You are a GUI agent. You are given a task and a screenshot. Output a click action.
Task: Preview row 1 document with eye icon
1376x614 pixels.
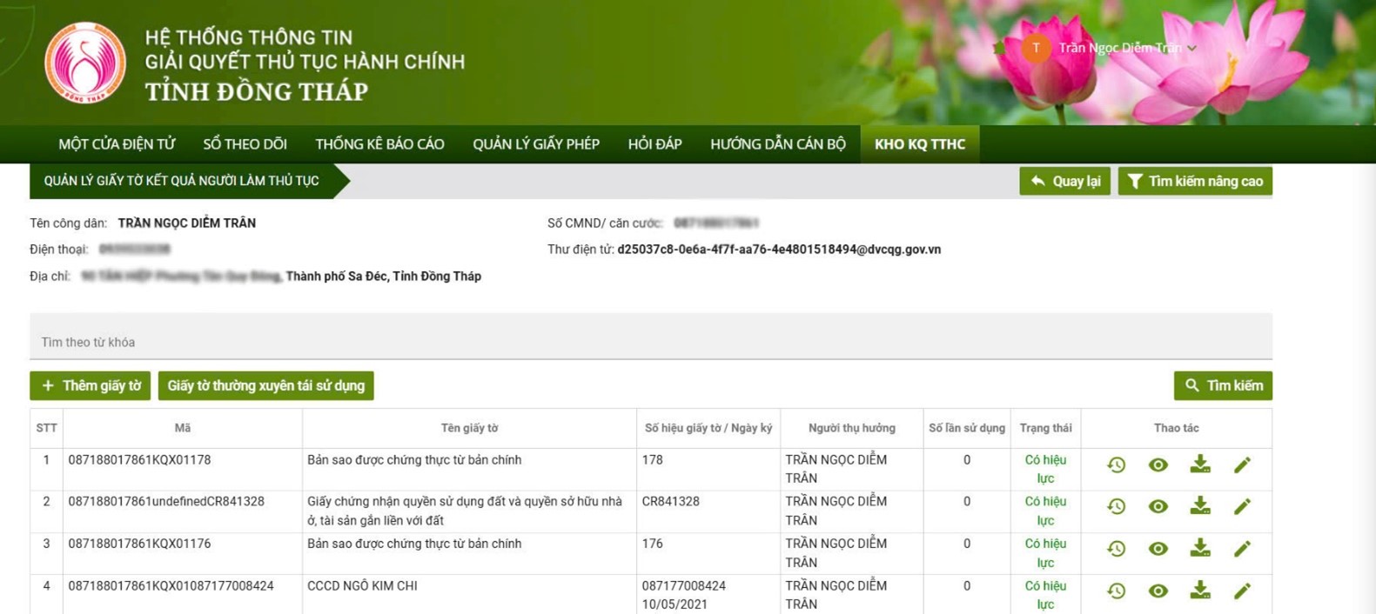coord(1158,465)
